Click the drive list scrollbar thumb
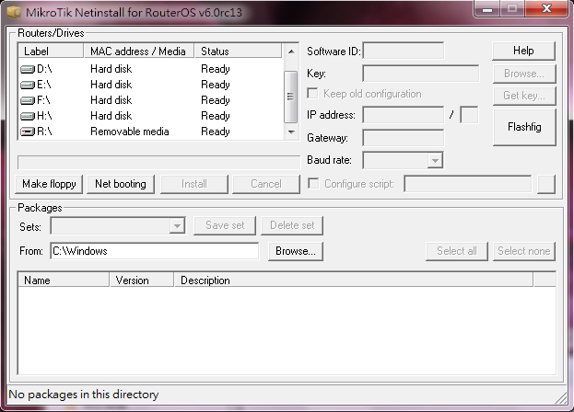The image size is (574, 412). (x=291, y=97)
